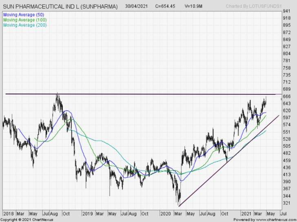Select the horizontal purple resistance line
The width and height of the screenshot is (297, 222).
coord(122,94)
